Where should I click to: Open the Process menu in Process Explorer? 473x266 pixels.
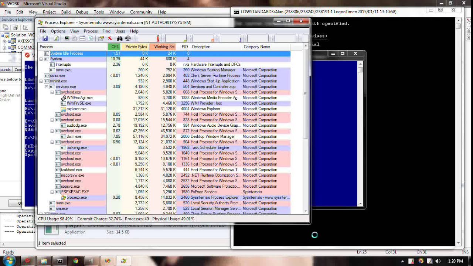tap(91, 31)
